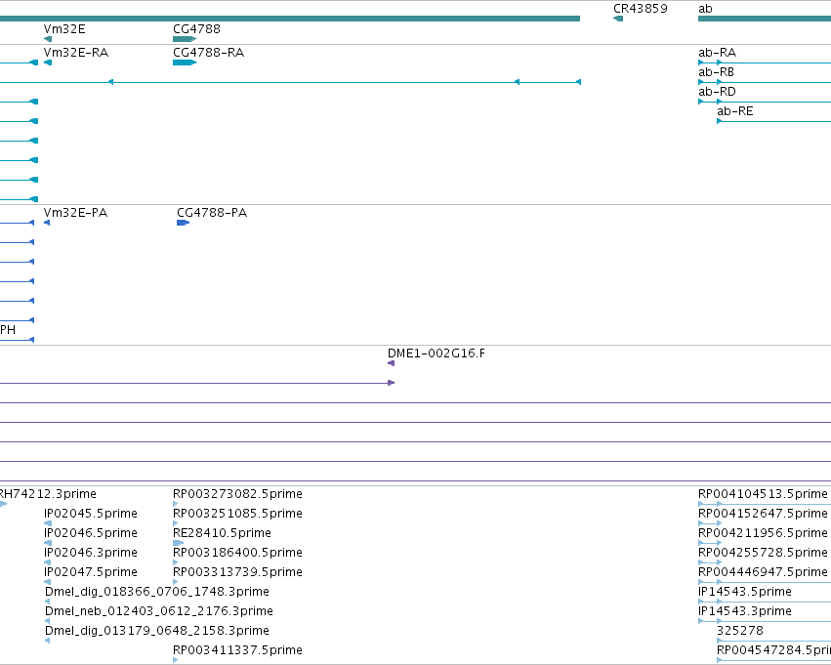Select the RP004211956.5prime feature
831x665 pixels.
click(x=764, y=533)
